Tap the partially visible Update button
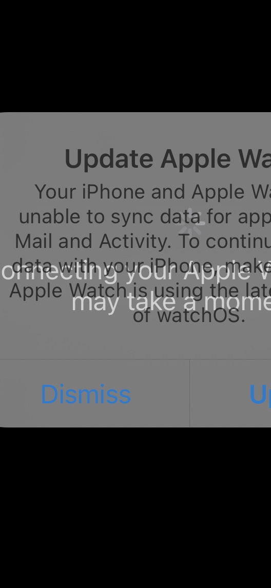Viewport: 271px width, 588px height. click(260, 395)
